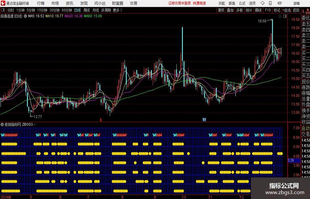The height and width of the screenshot is (199, 310).
Task: Click the 画线 drawing tool button
Action: click(258, 10)
